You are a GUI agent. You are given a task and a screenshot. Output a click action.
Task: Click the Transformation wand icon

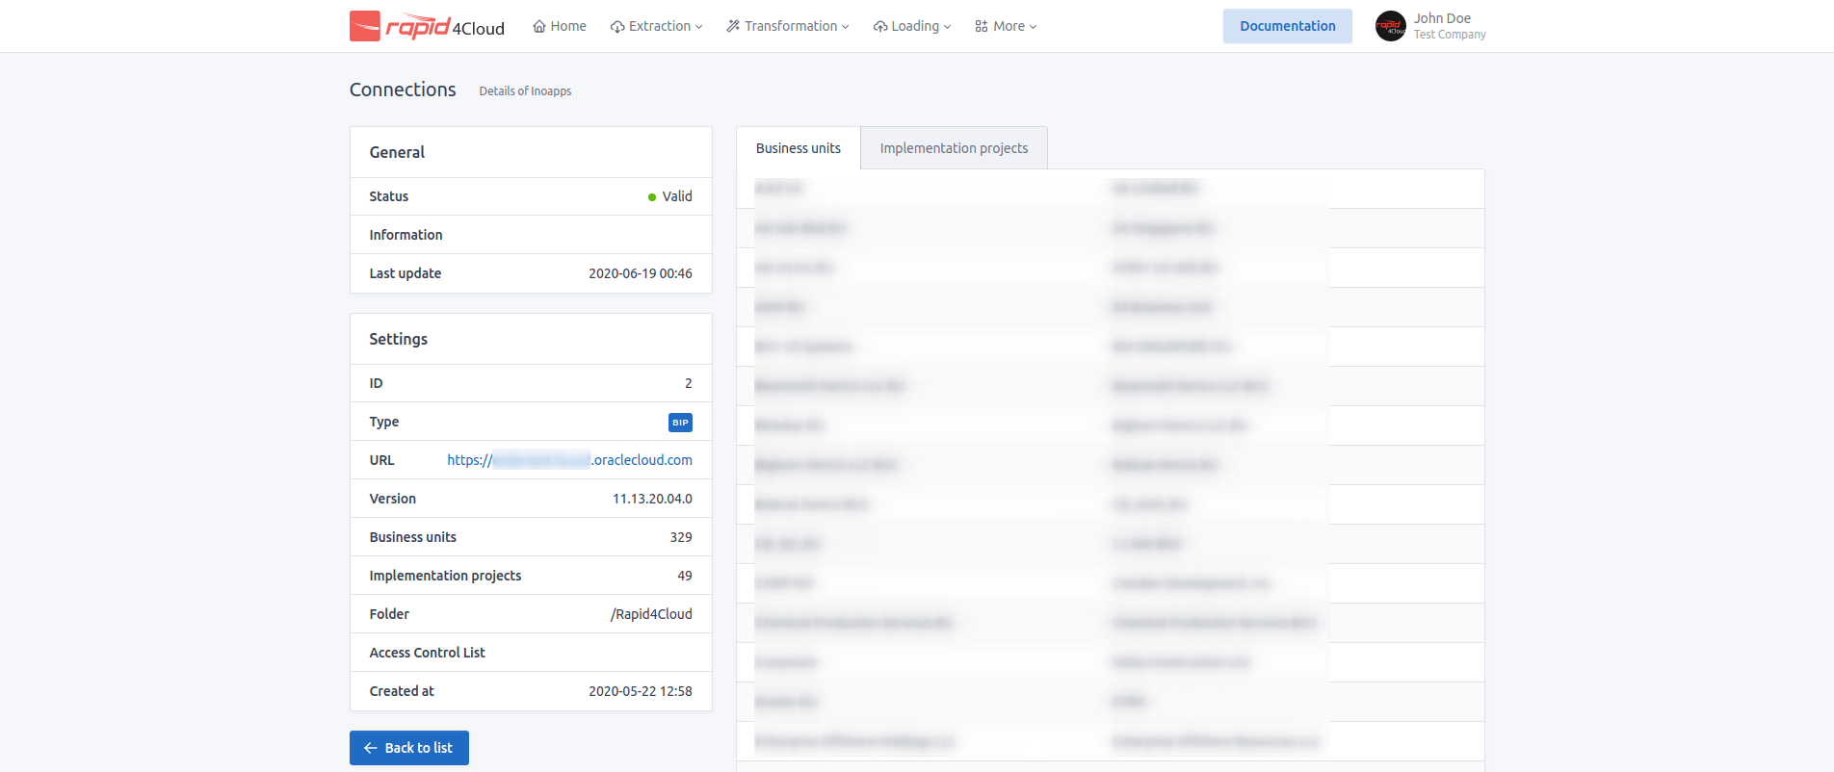click(733, 26)
